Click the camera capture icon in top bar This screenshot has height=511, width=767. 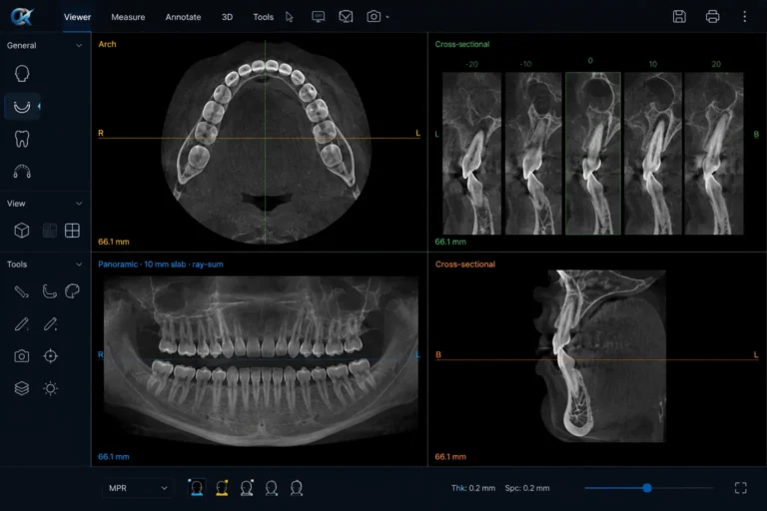tap(374, 17)
